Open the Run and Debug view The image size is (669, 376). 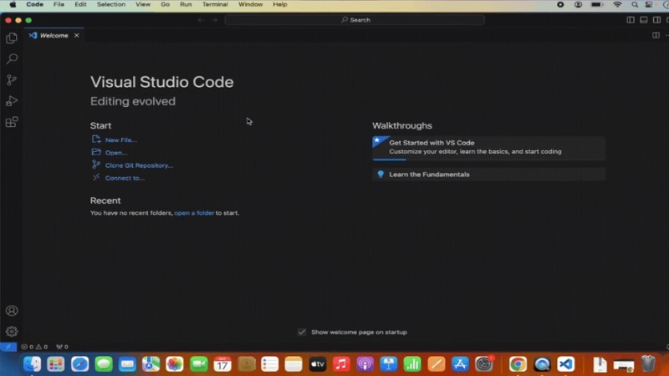tap(12, 101)
